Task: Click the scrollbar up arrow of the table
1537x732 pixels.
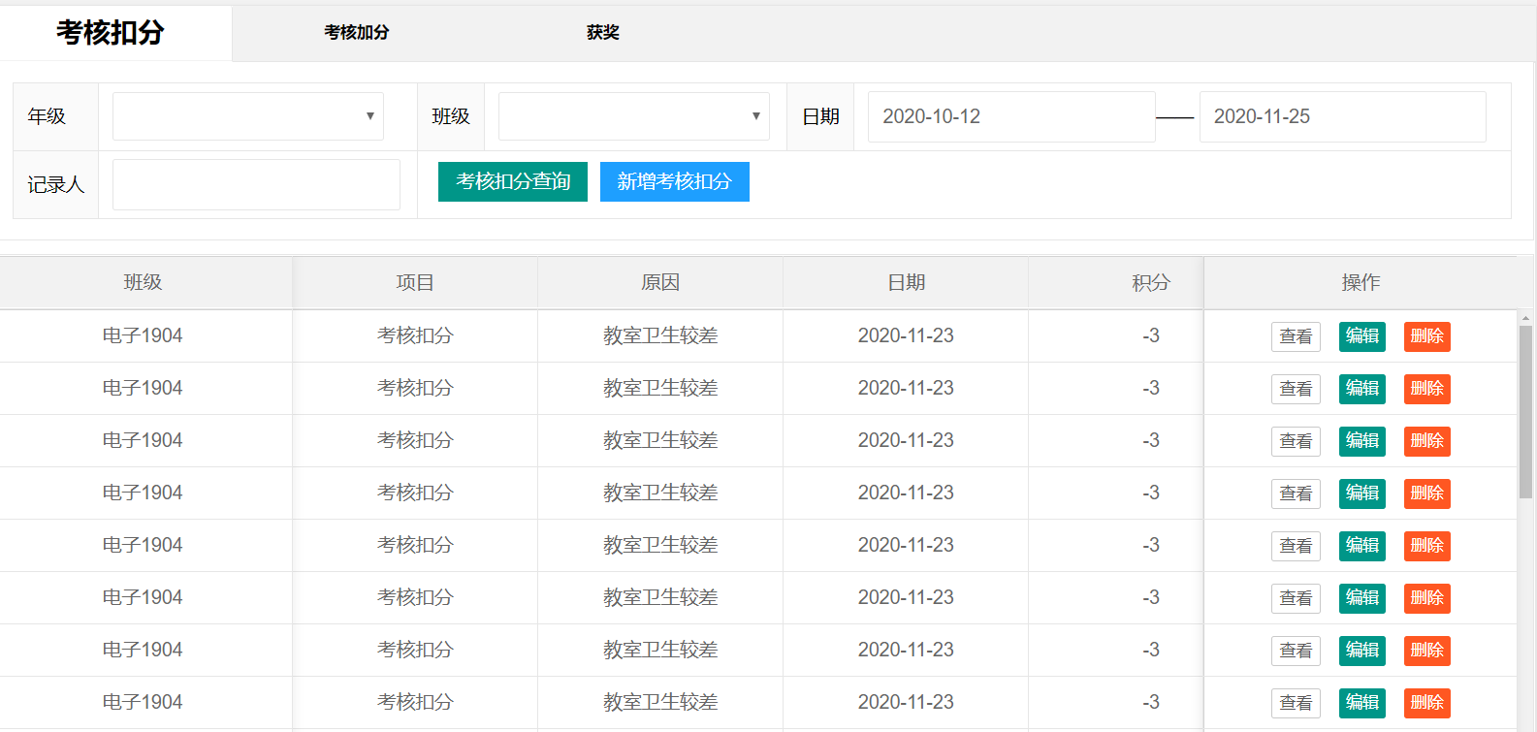Action: 1525,317
